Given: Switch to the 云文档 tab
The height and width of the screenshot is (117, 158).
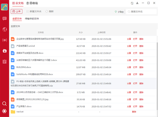Looking at the screenshot, I should coord(18,3).
